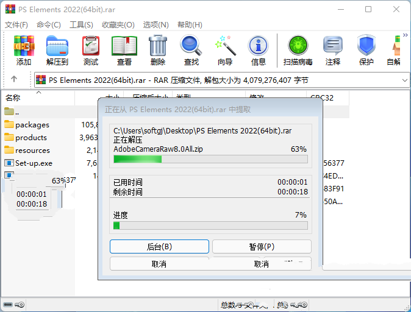Start Virus Scan (扫描病毒) icon
Screen dimensions: 411x312
tap(298, 51)
